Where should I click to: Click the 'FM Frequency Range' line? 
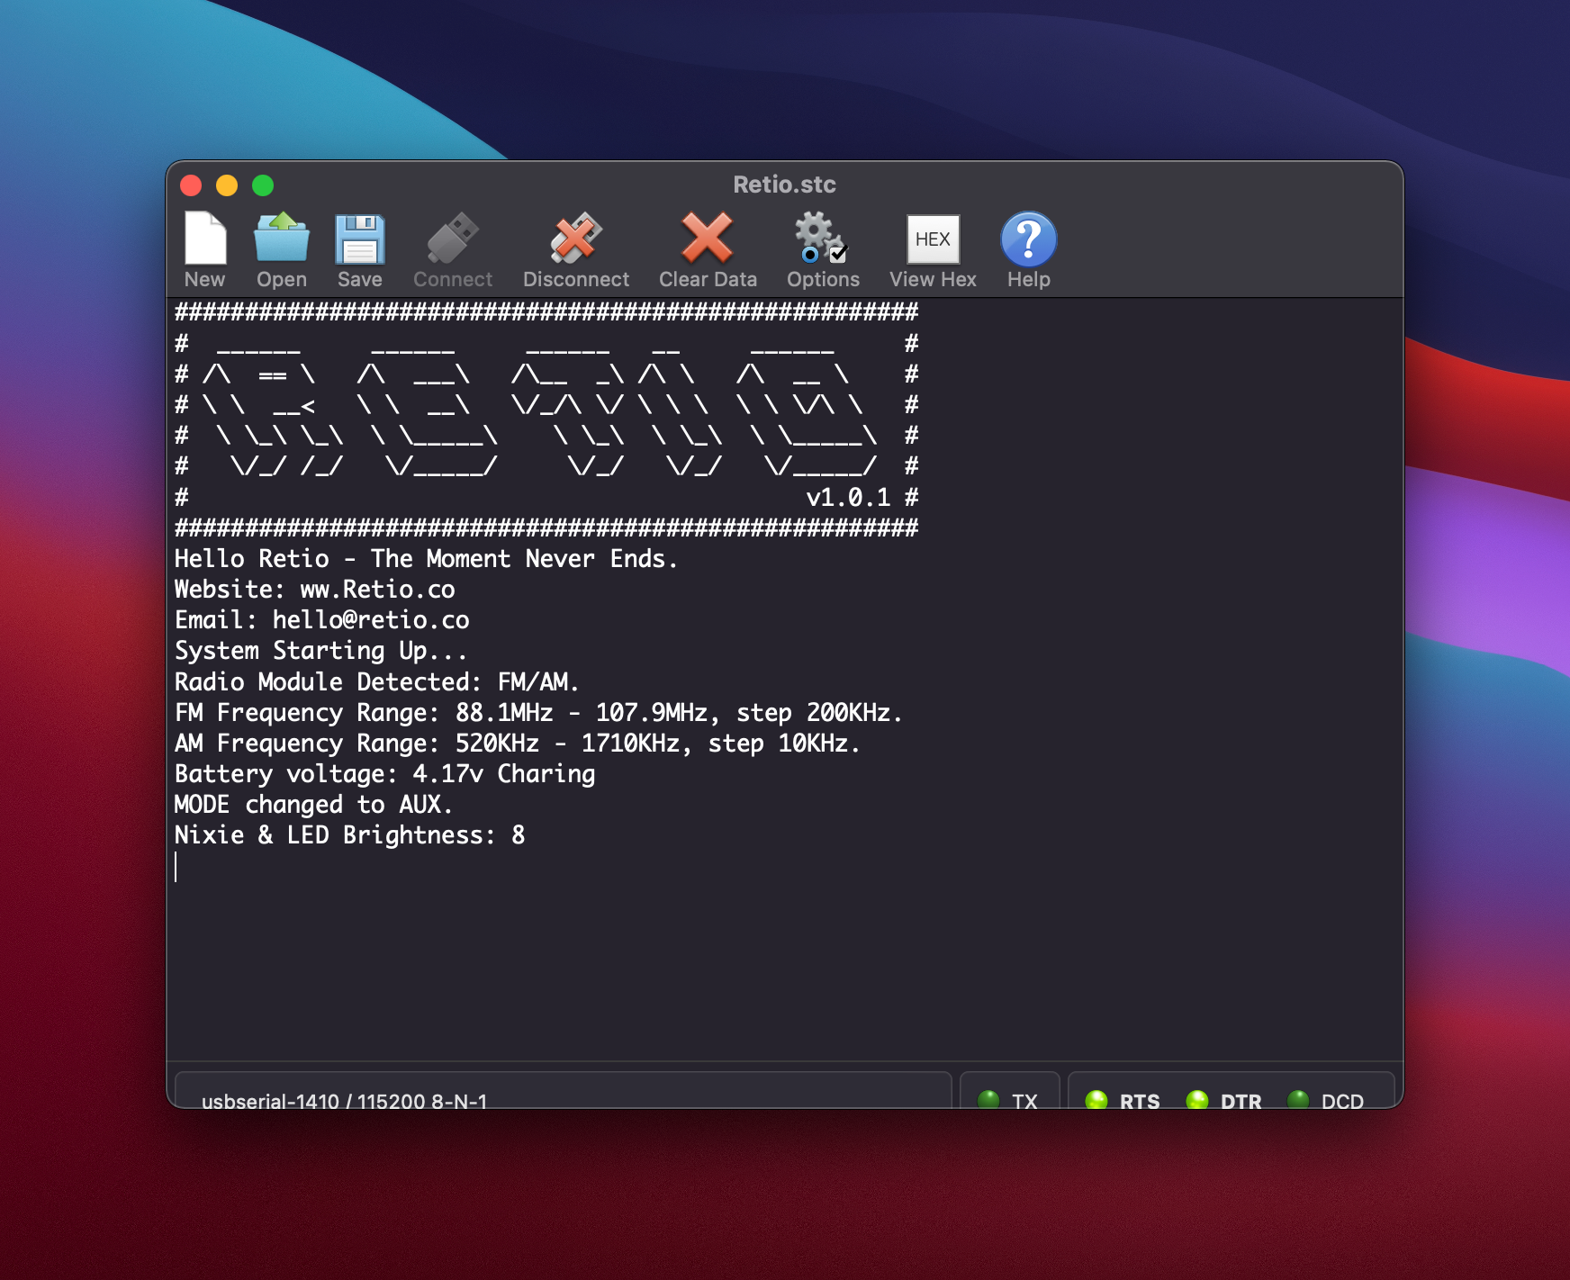click(x=538, y=712)
